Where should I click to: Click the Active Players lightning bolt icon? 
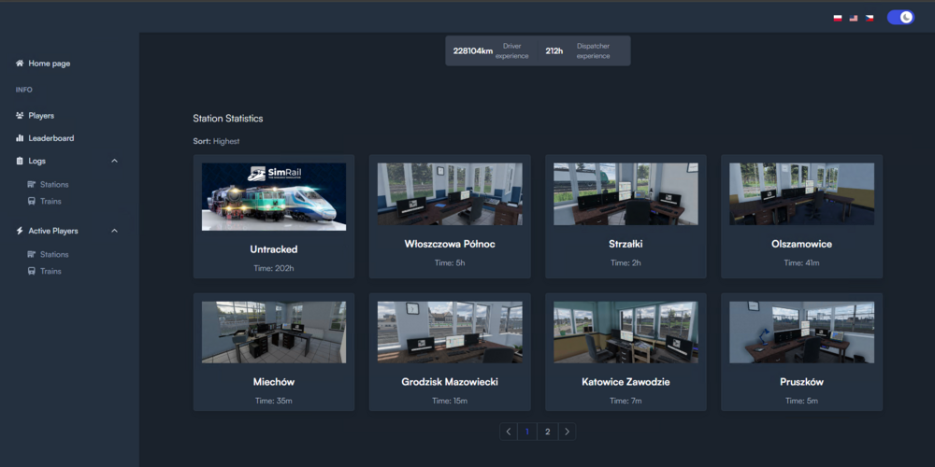click(20, 231)
